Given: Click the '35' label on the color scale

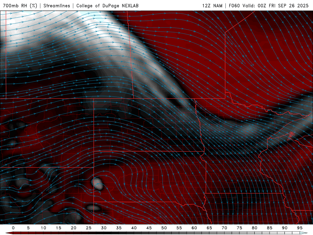Looking at the screenshot, I should 119,228.
